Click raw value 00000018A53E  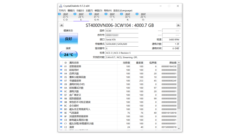[169, 67]
